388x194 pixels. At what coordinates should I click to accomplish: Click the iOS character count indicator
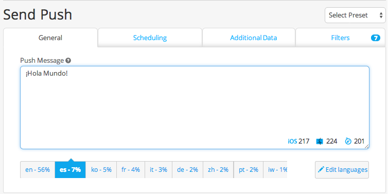click(298, 142)
